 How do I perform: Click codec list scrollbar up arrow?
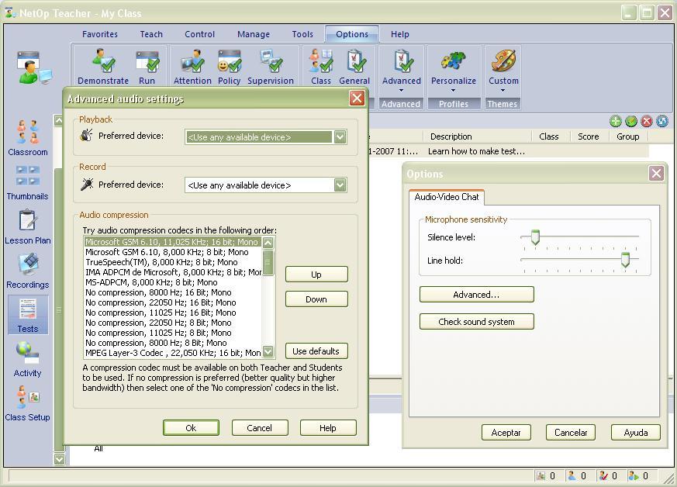coord(268,243)
